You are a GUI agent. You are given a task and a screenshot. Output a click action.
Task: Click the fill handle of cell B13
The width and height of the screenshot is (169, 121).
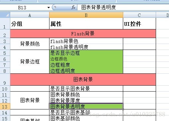pyautogui.click(x=123, y=109)
